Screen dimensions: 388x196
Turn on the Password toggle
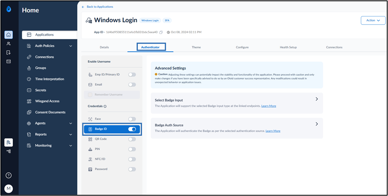pos(132,169)
